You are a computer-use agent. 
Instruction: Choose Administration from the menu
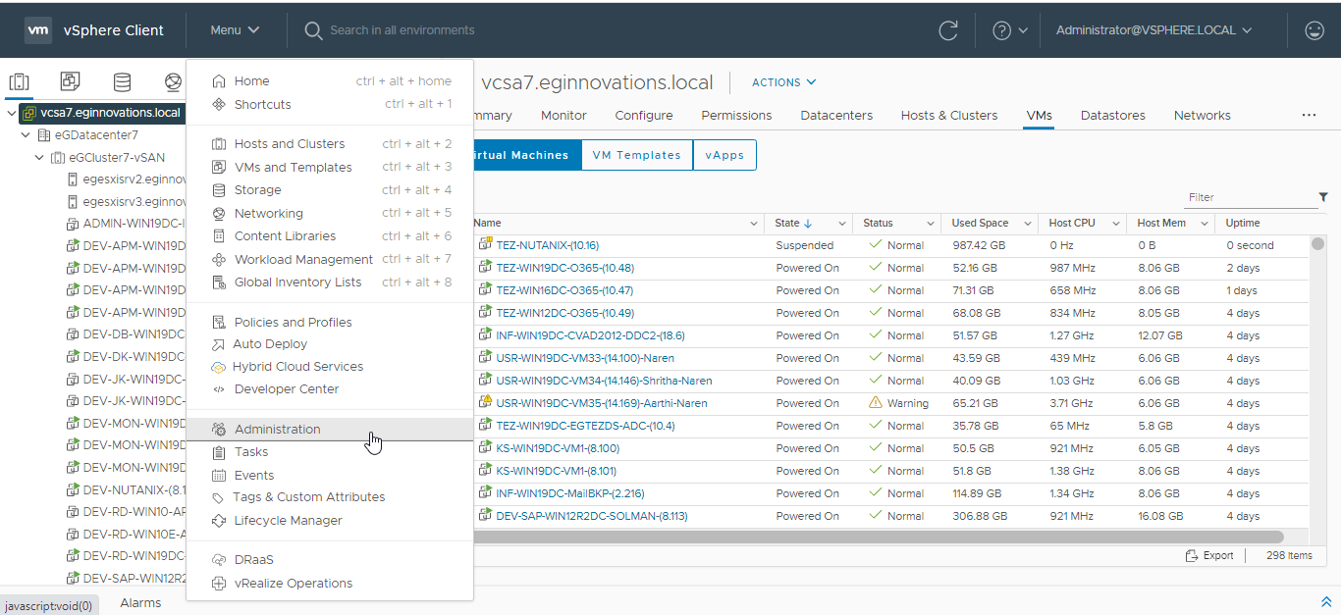coord(330,429)
